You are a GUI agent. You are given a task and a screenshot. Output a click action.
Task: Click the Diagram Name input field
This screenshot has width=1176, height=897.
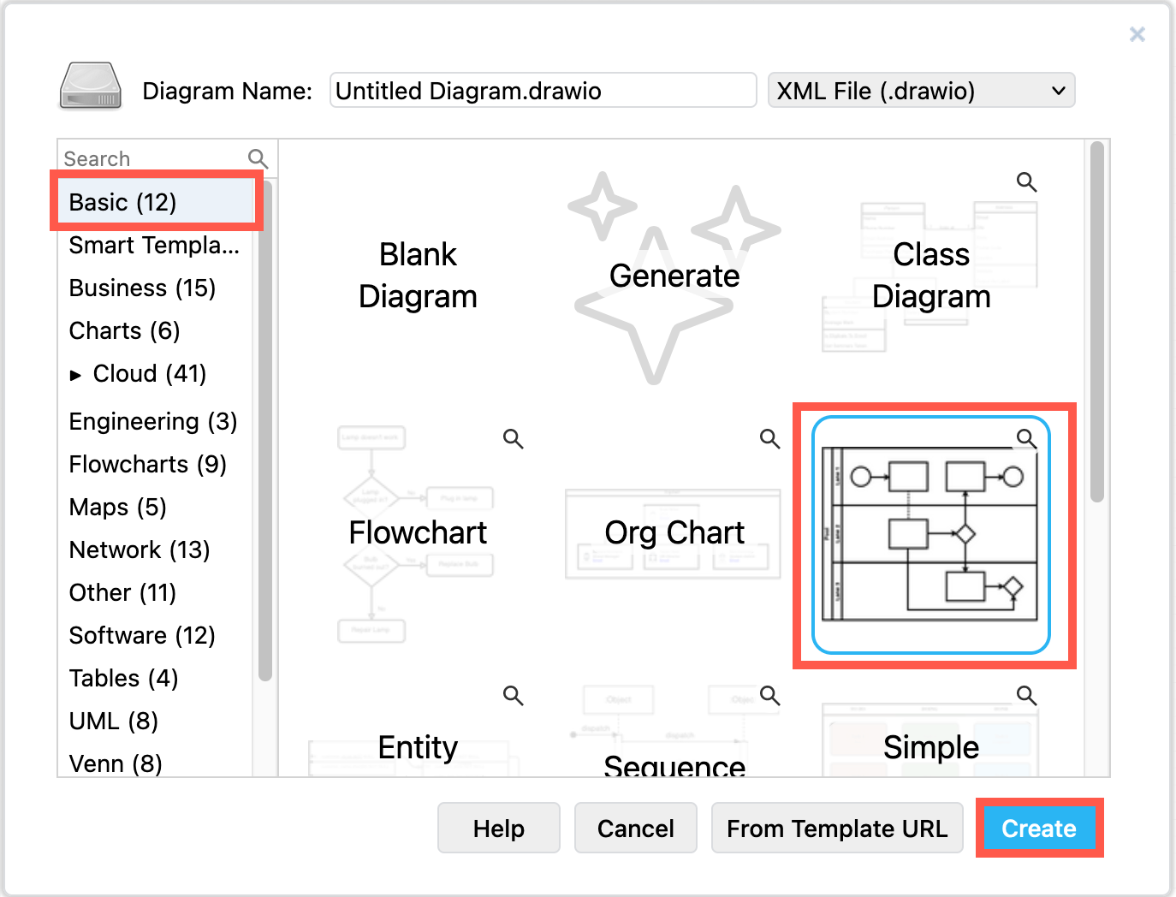click(x=542, y=90)
